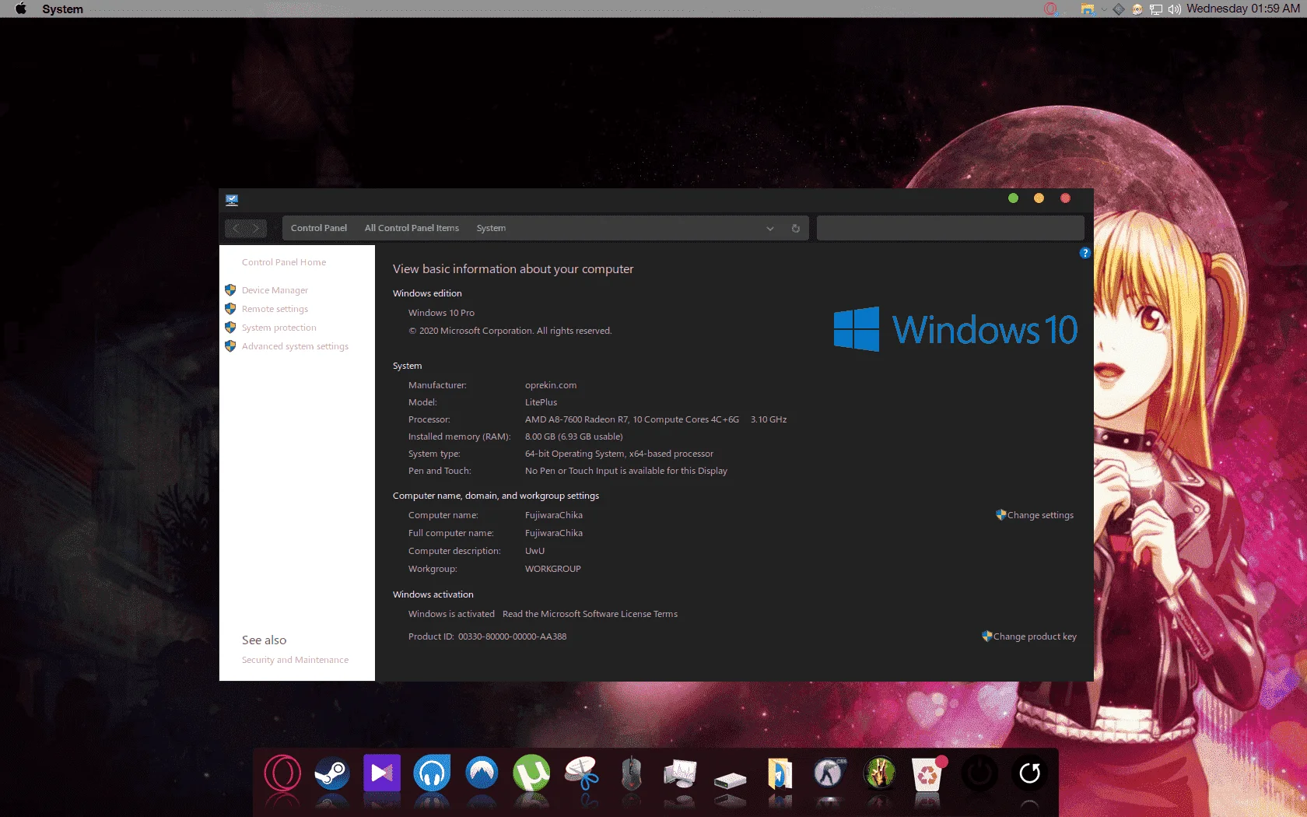Viewport: 1307px width, 817px height.
Task: Go back using the left arrow button
Action: (x=236, y=228)
